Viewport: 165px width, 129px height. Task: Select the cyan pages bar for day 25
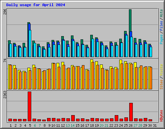click(x=127, y=46)
